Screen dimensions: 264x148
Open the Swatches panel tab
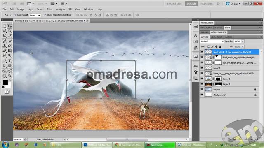point(206,28)
